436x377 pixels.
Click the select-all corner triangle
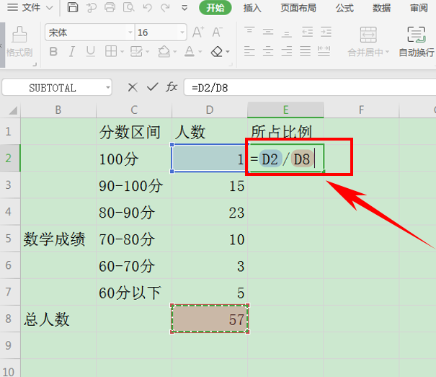coord(13,110)
